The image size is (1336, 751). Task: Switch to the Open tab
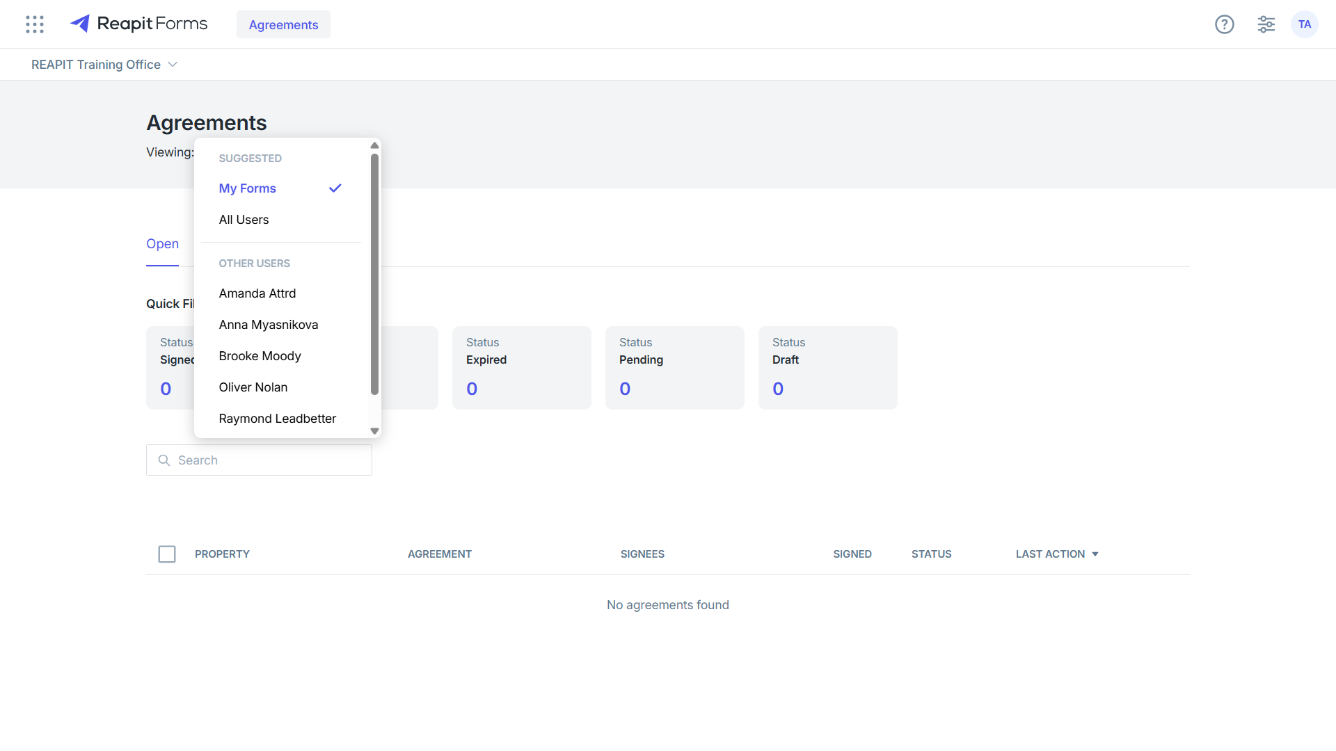[x=162, y=244]
